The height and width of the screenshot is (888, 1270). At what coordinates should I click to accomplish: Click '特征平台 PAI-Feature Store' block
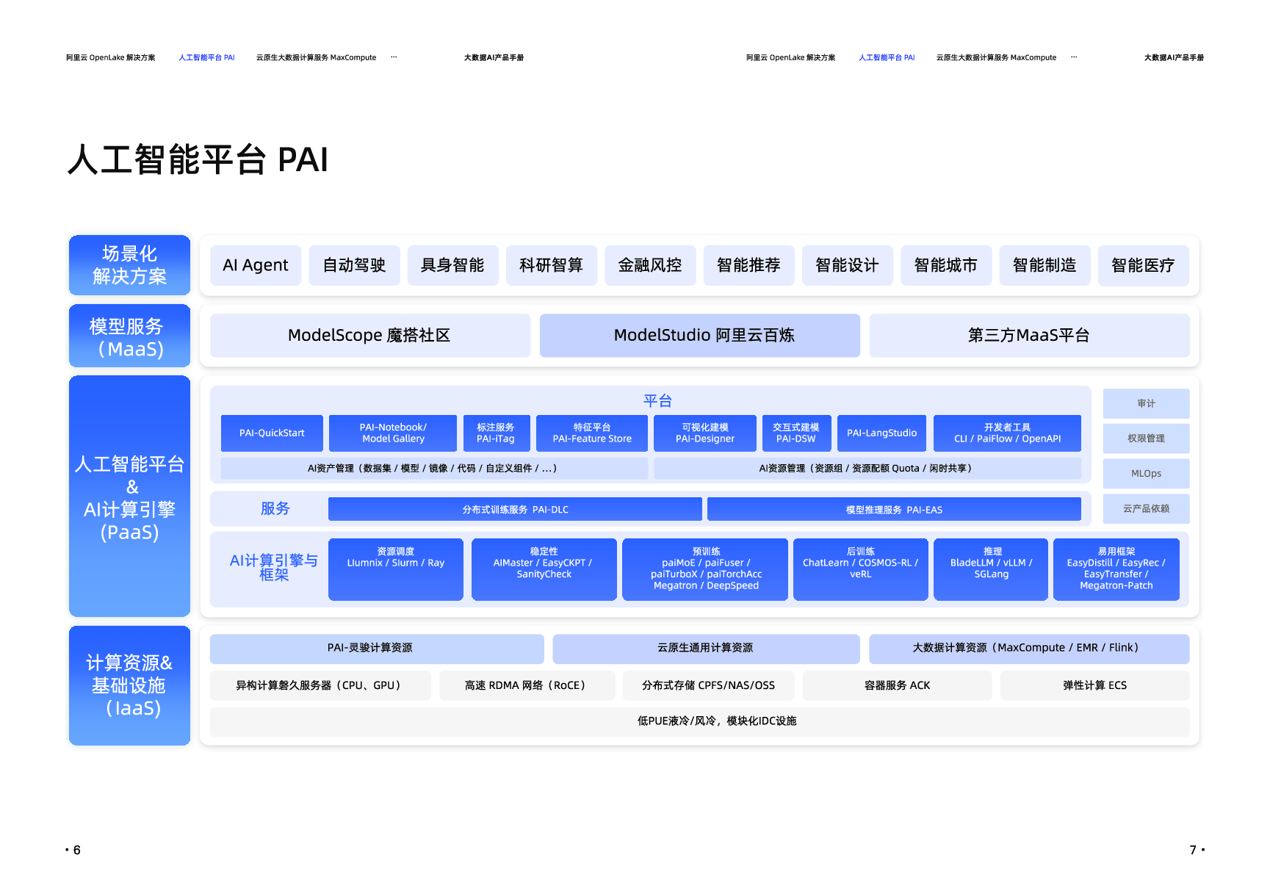(x=592, y=433)
